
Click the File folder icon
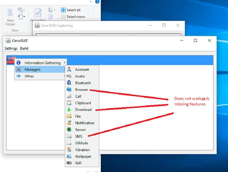69,116
